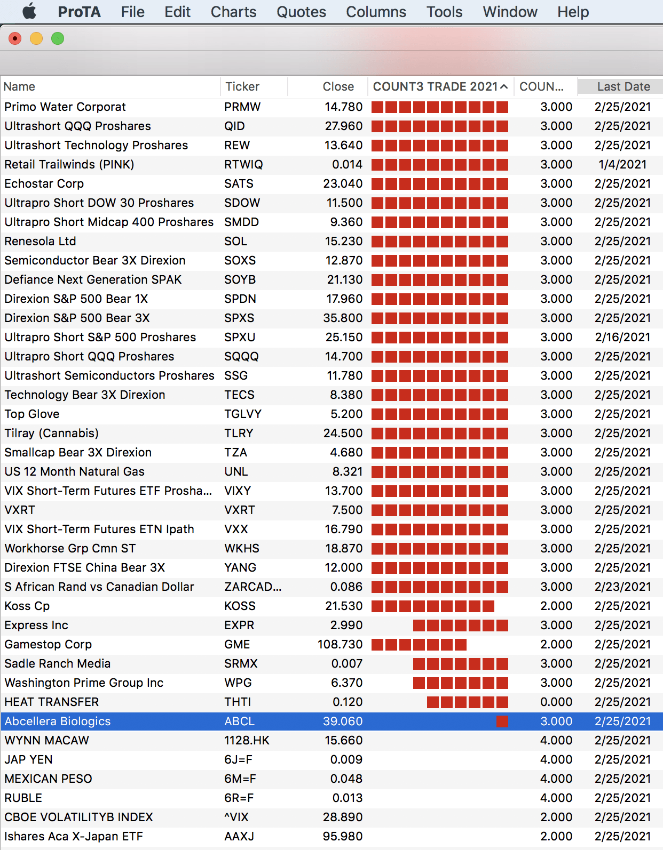Select Ultrapro Short QQQ Proshares row
Screen dimensions: 663x850
[x=331, y=356]
